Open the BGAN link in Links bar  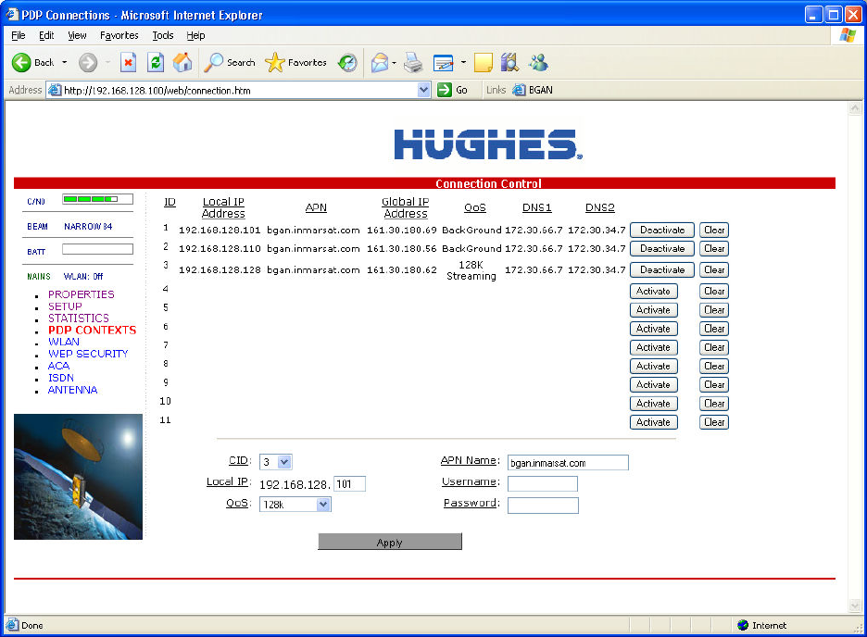point(533,90)
